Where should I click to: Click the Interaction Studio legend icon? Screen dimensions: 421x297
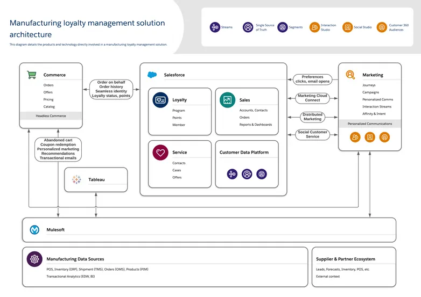click(x=314, y=27)
